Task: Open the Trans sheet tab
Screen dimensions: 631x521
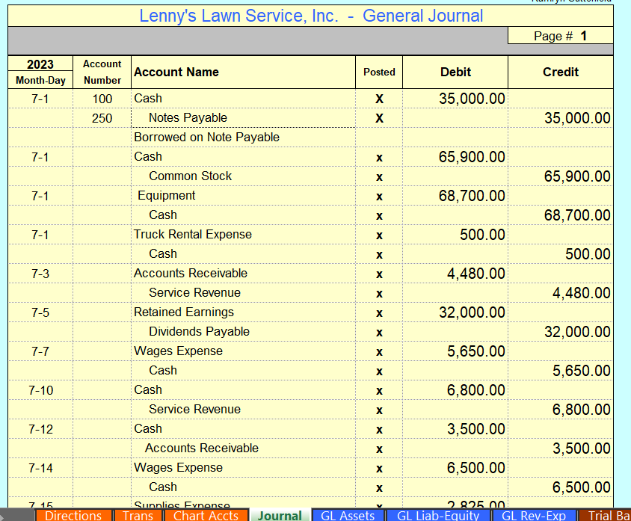Action: pos(138,515)
